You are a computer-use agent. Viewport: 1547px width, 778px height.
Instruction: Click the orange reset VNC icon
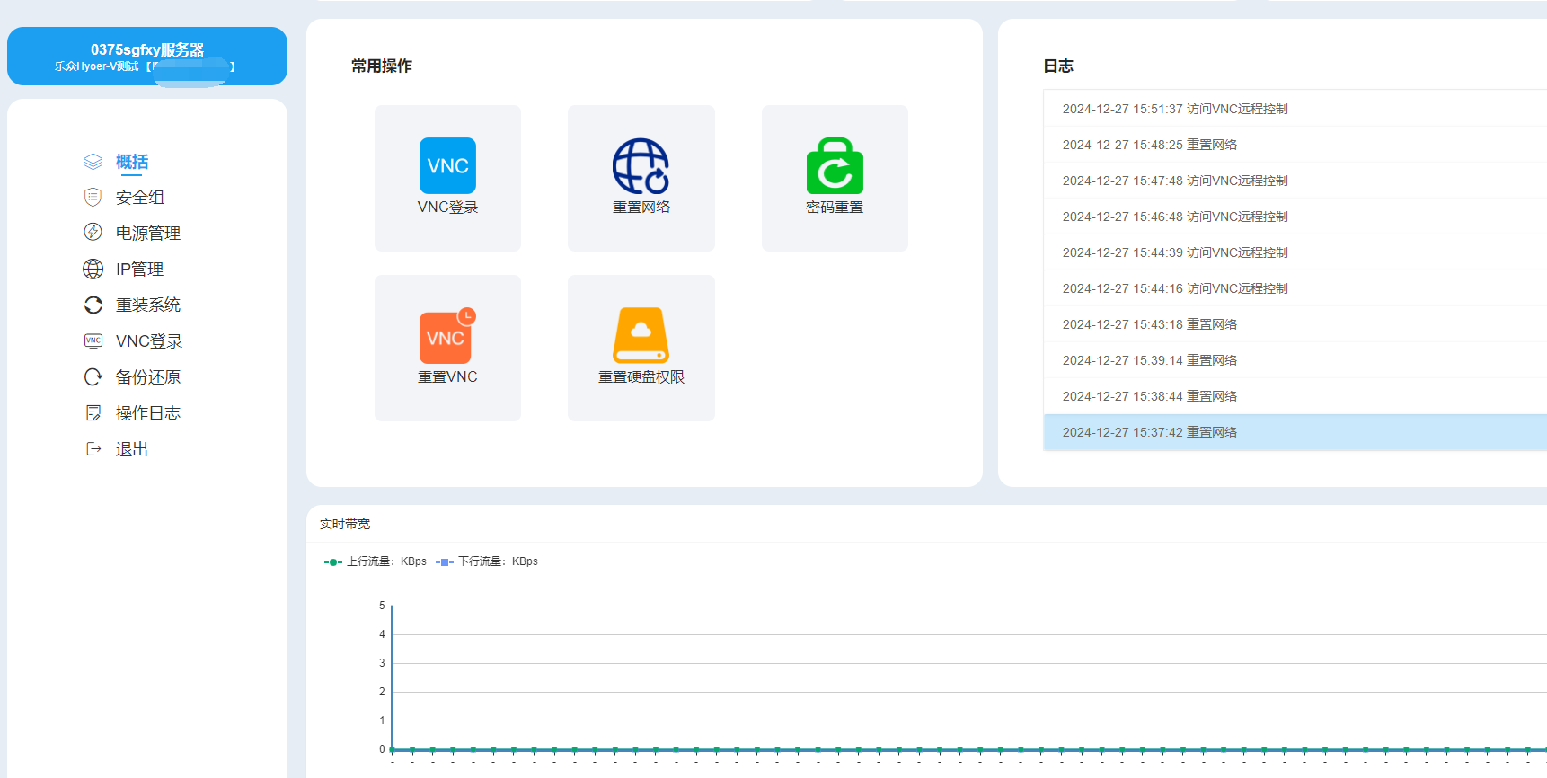[446, 337]
